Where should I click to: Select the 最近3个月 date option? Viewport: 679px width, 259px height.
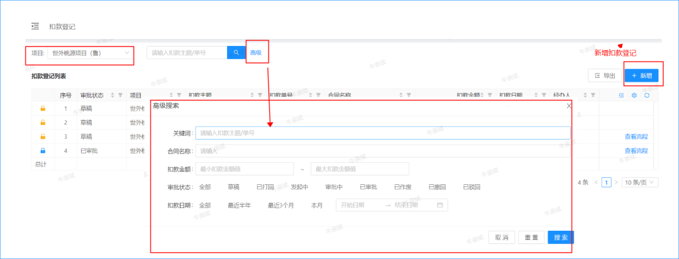click(280, 206)
